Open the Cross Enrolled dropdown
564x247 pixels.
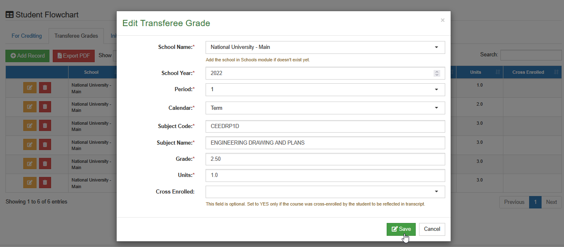[x=325, y=191]
